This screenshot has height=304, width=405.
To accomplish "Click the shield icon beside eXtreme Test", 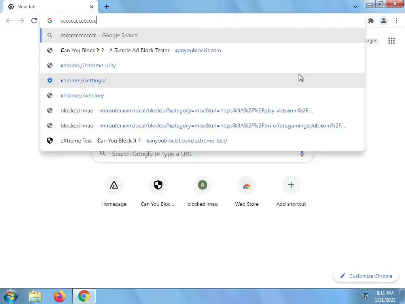I will coord(50,141).
